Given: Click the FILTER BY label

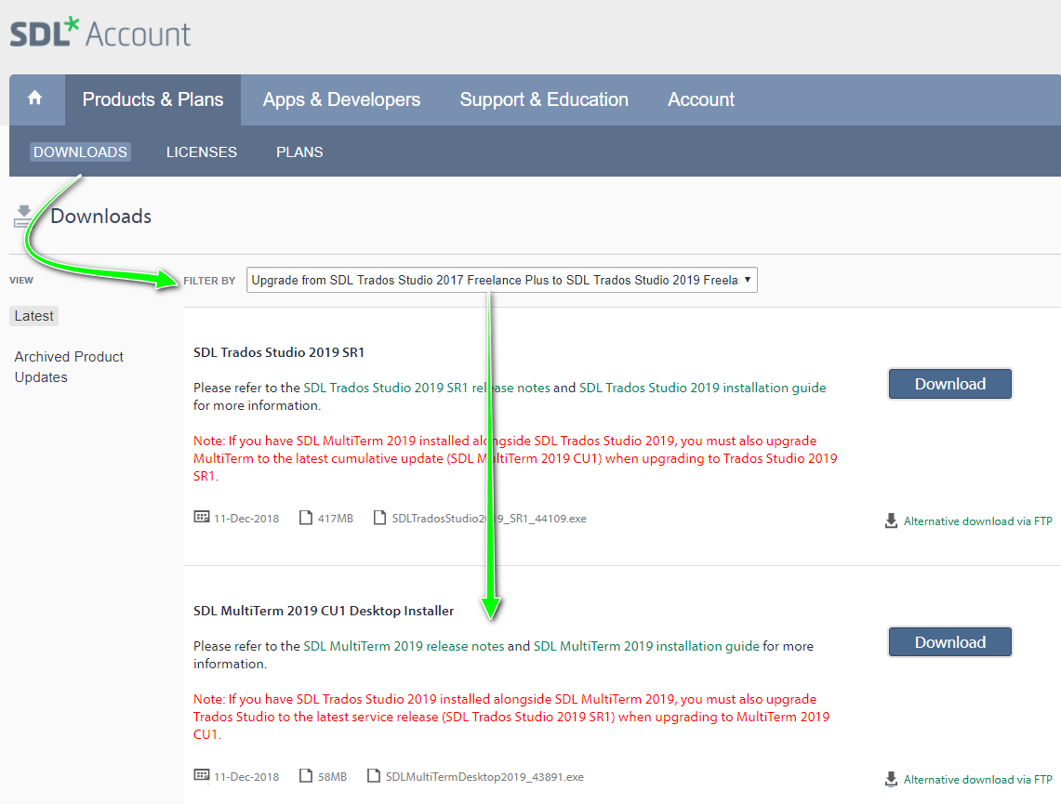Looking at the screenshot, I should pyautogui.click(x=209, y=281).
